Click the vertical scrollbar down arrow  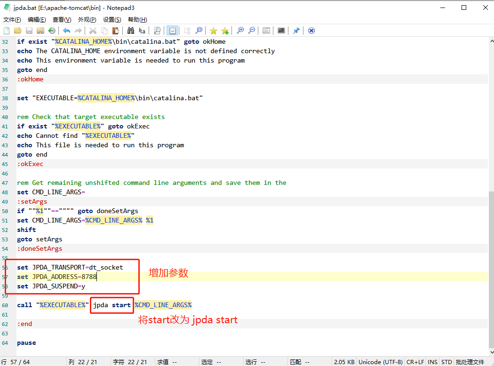[x=491, y=352]
